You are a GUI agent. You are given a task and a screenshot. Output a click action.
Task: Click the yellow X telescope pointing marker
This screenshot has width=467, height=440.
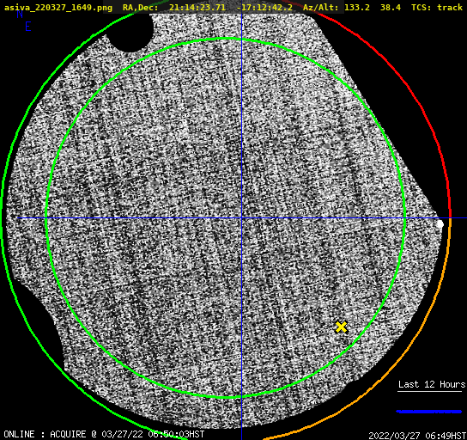point(341,327)
